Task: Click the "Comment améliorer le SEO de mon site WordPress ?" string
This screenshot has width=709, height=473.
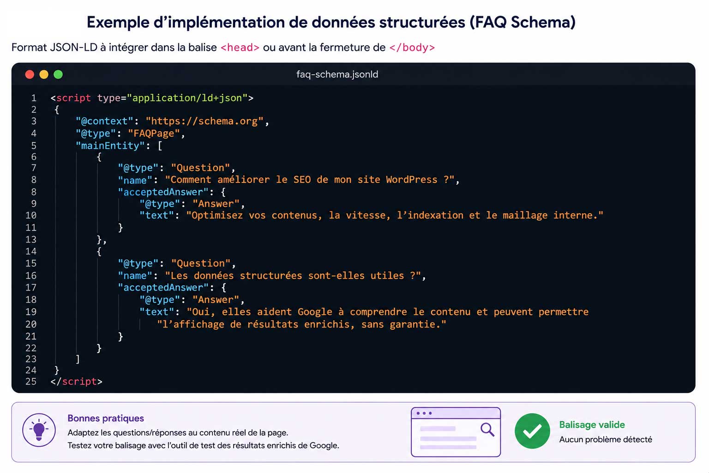Action: tap(309, 180)
